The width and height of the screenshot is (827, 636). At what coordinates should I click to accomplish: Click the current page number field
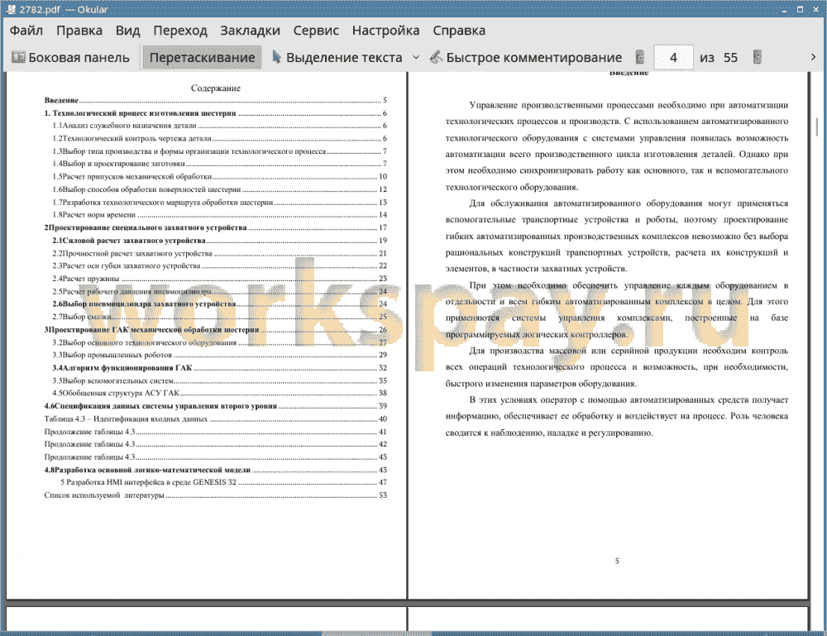[x=673, y=58]
